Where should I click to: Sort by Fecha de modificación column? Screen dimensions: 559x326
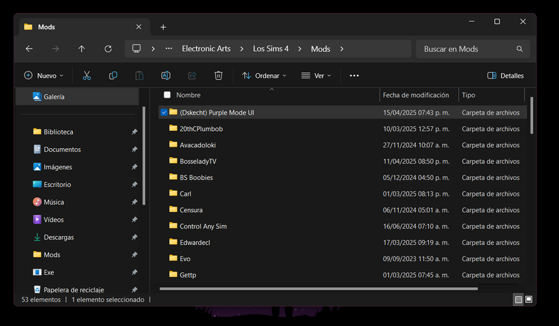(416, 95)
